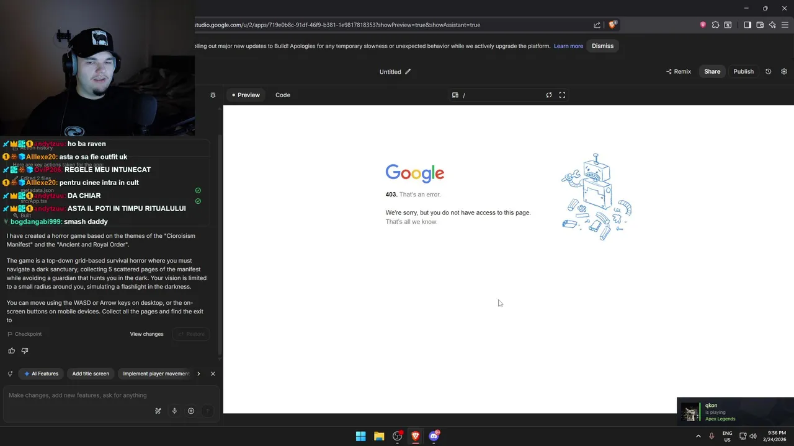Give thumbs down to the response

(x=25, y=351)
